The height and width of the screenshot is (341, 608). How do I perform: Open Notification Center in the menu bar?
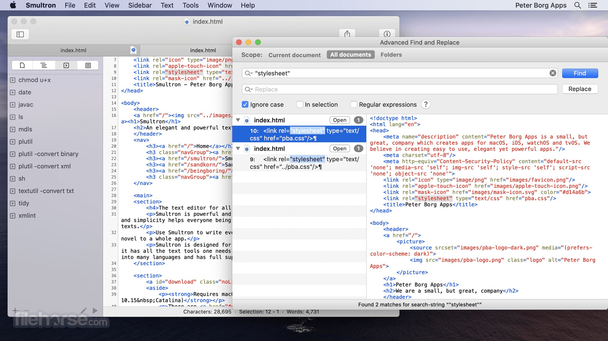click(593, 5)
